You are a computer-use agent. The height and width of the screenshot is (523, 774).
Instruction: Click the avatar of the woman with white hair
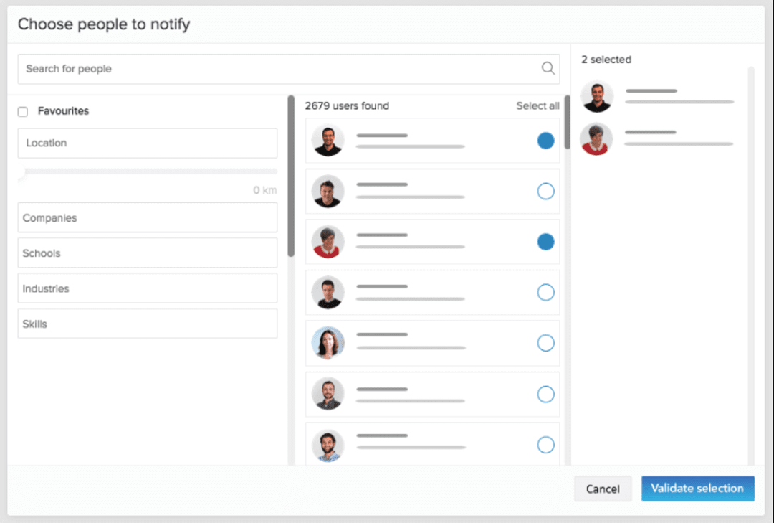coord(328,242)
